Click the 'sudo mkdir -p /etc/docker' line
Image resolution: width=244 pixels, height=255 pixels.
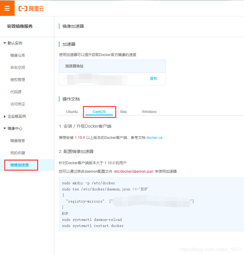88,183
